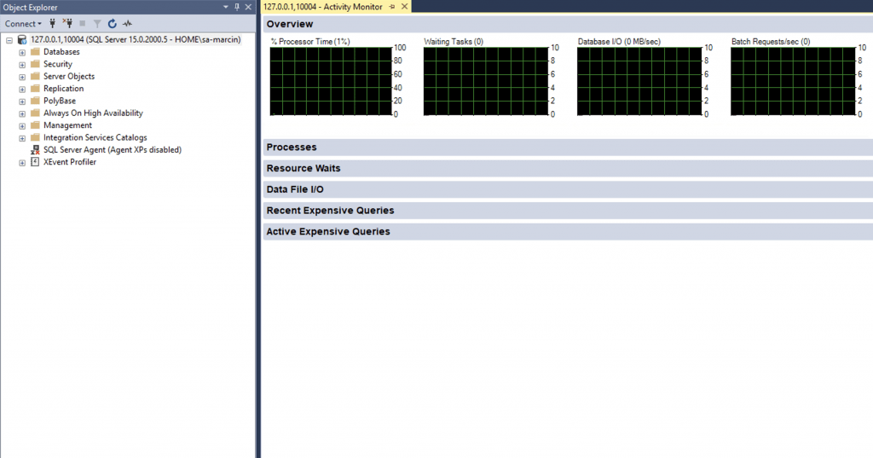Click the Connect Object Explorer plug icon
Viewport: 873px width, 458px height.
point(52,23)
